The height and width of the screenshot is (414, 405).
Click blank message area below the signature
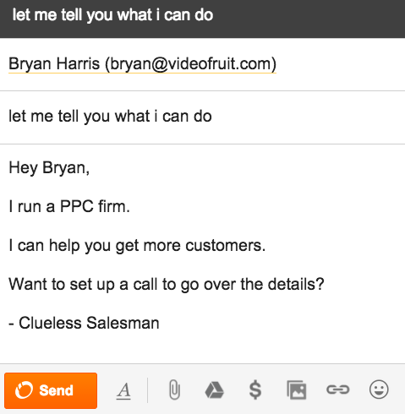[x=202, y=348]
